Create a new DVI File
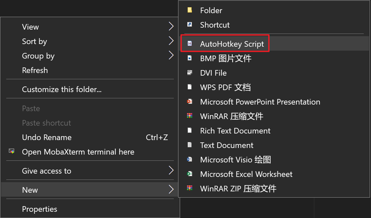The height and width of the screenshot is (218, 371). [274, 73]
